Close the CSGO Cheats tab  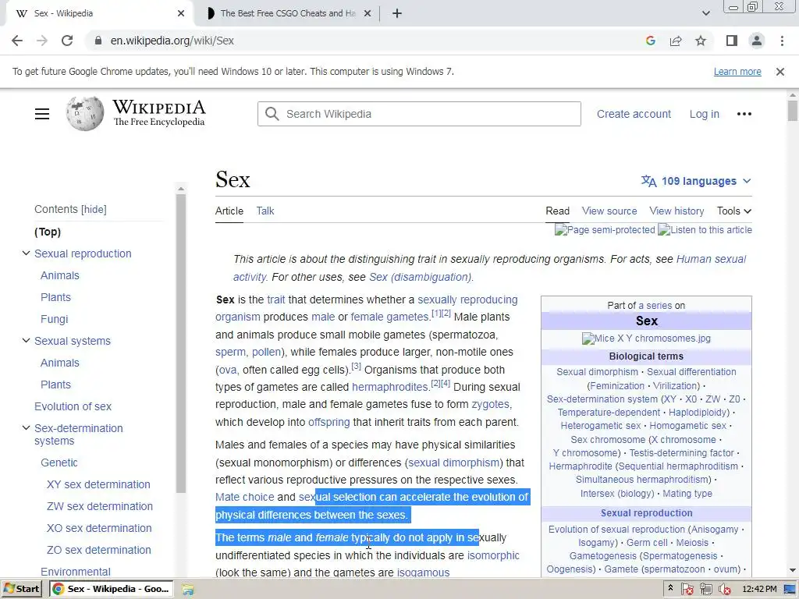pos(368,14)
